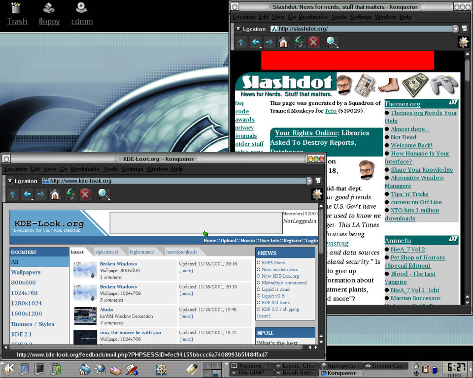473x378 pixels.
Task: Switch to virtual desktop 1 in pager
Action: coord(207,366)
